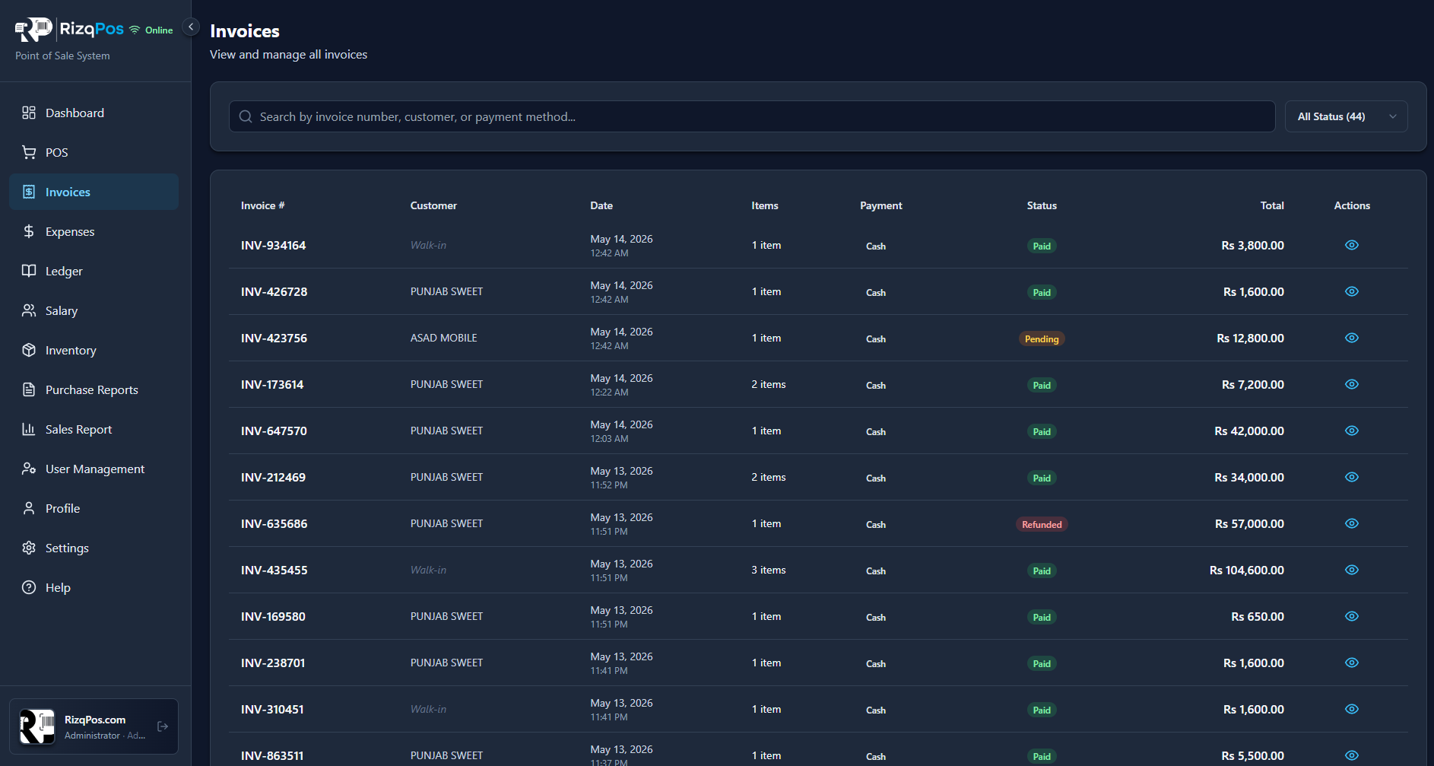This screenshot has width=1434, height=766.
Task: Open the Ledger section
Action: [94, 271]
